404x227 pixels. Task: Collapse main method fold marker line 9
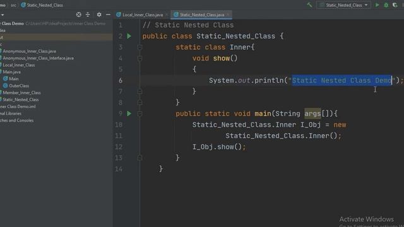pyautogui.click(x=140, y=113)
